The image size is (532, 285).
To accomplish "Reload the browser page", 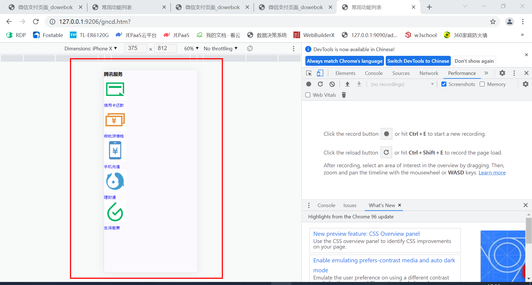I will coord(36,22).
